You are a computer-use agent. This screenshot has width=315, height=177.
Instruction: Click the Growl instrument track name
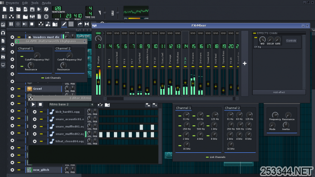(38, 88)
